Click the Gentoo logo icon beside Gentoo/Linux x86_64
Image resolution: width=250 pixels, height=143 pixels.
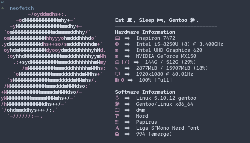coord(117,104)
